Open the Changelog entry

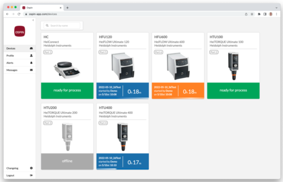[20, 168]
